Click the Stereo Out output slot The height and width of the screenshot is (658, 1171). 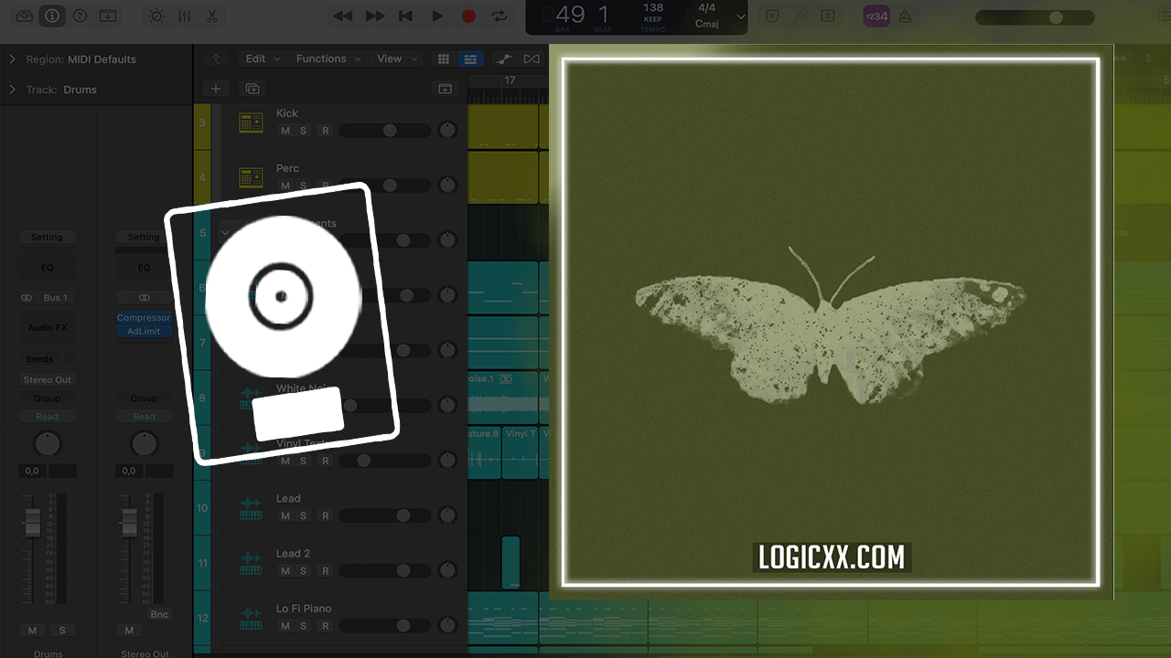(x=48, y=379)
